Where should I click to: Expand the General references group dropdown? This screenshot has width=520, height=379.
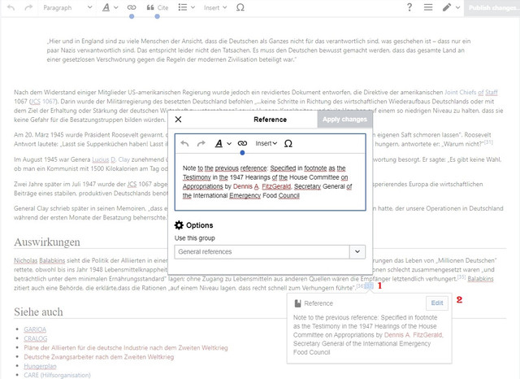[357, 251]
